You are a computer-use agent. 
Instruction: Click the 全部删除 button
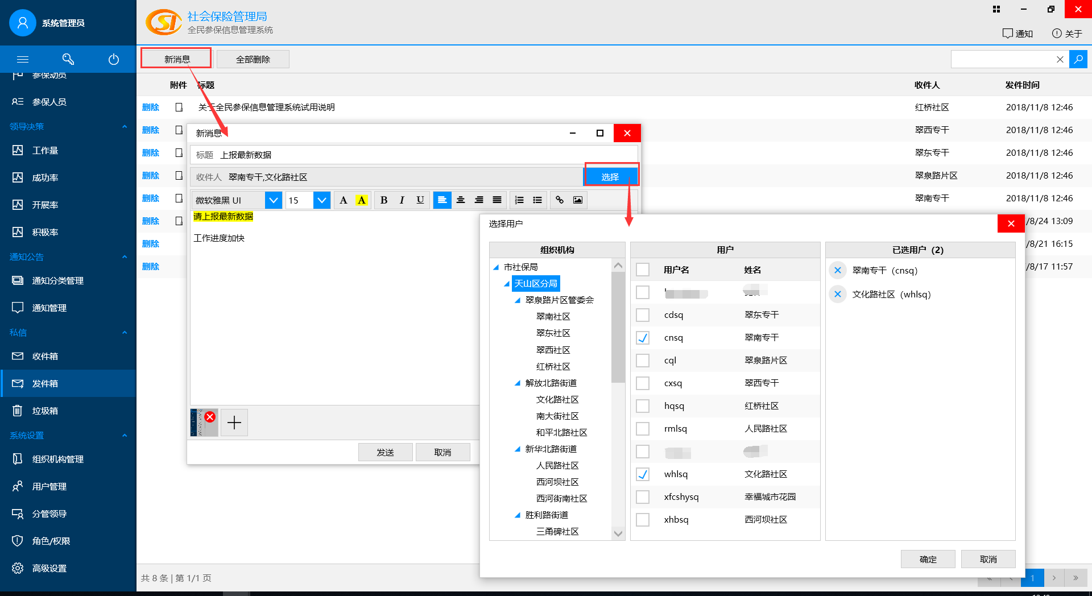pyautogui.click(x=253, y=59)
